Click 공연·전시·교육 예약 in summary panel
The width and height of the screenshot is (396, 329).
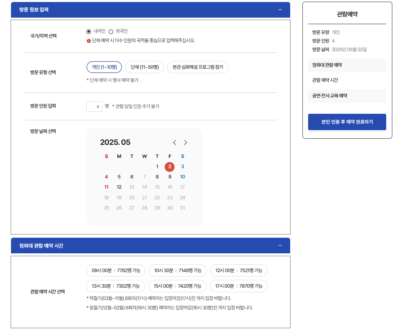[347, 96]
